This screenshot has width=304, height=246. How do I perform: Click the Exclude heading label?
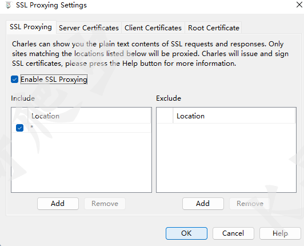pos(169,98)
